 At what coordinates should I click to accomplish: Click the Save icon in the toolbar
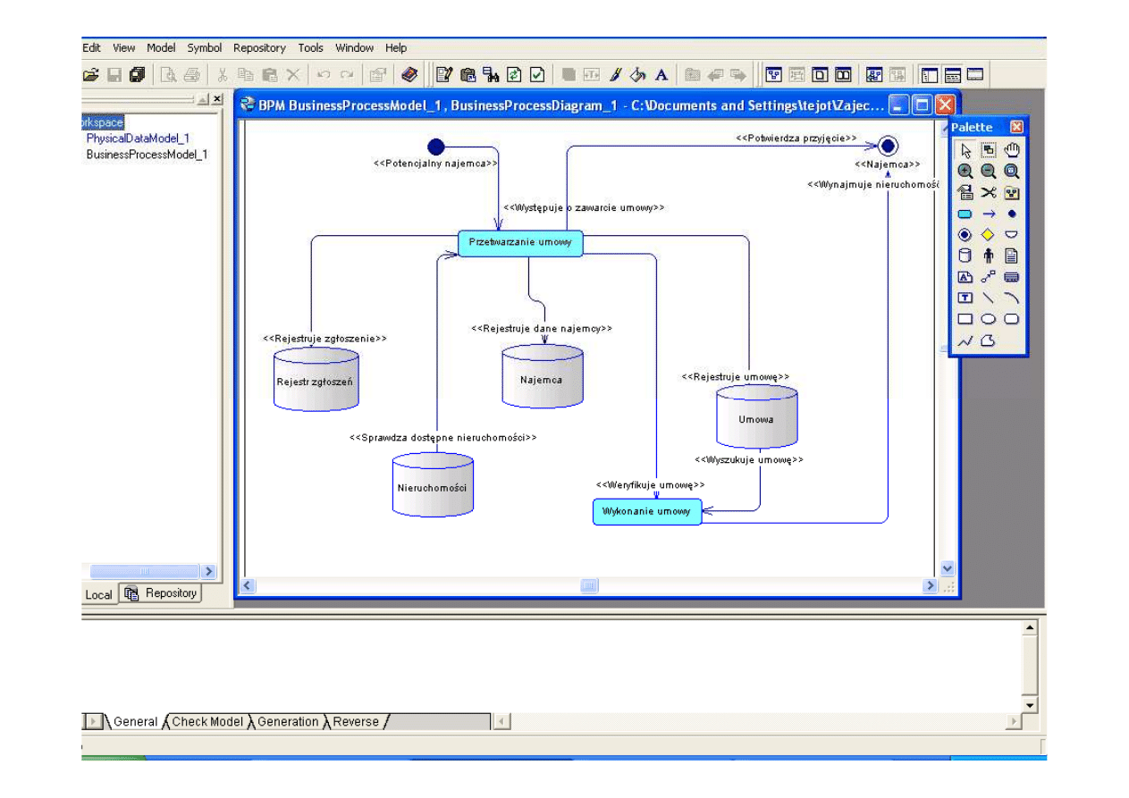coord(114,75)
